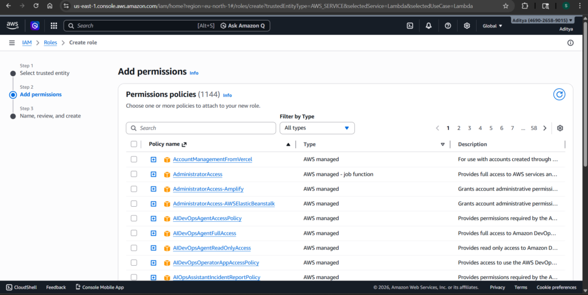Open table preferences gear icon

[560, 128]
